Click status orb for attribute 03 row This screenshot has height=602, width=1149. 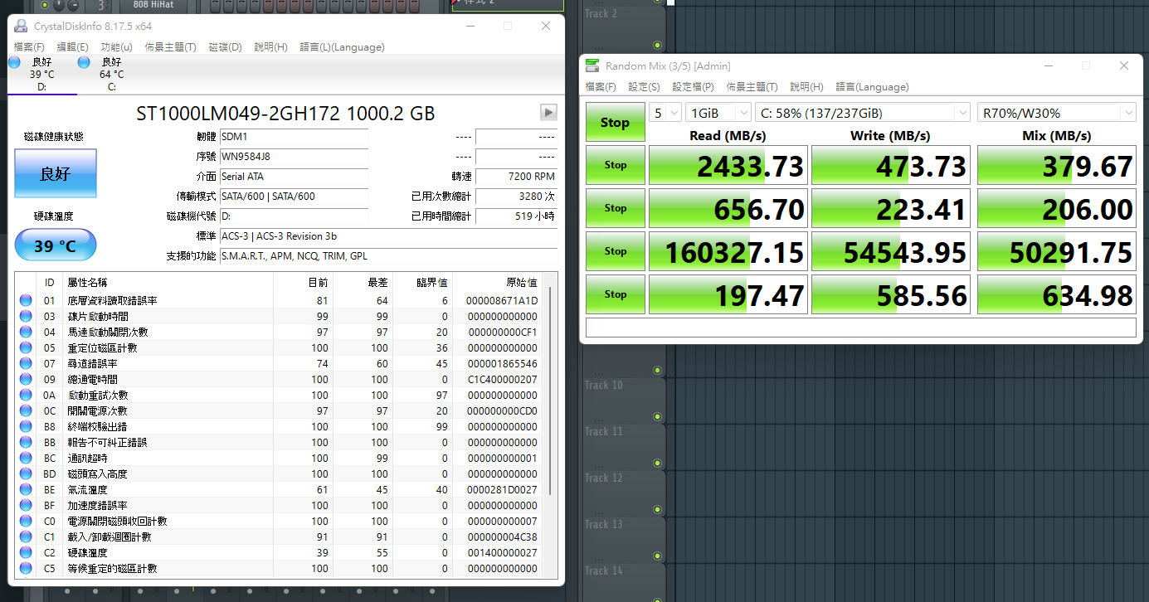coord(26,317)
